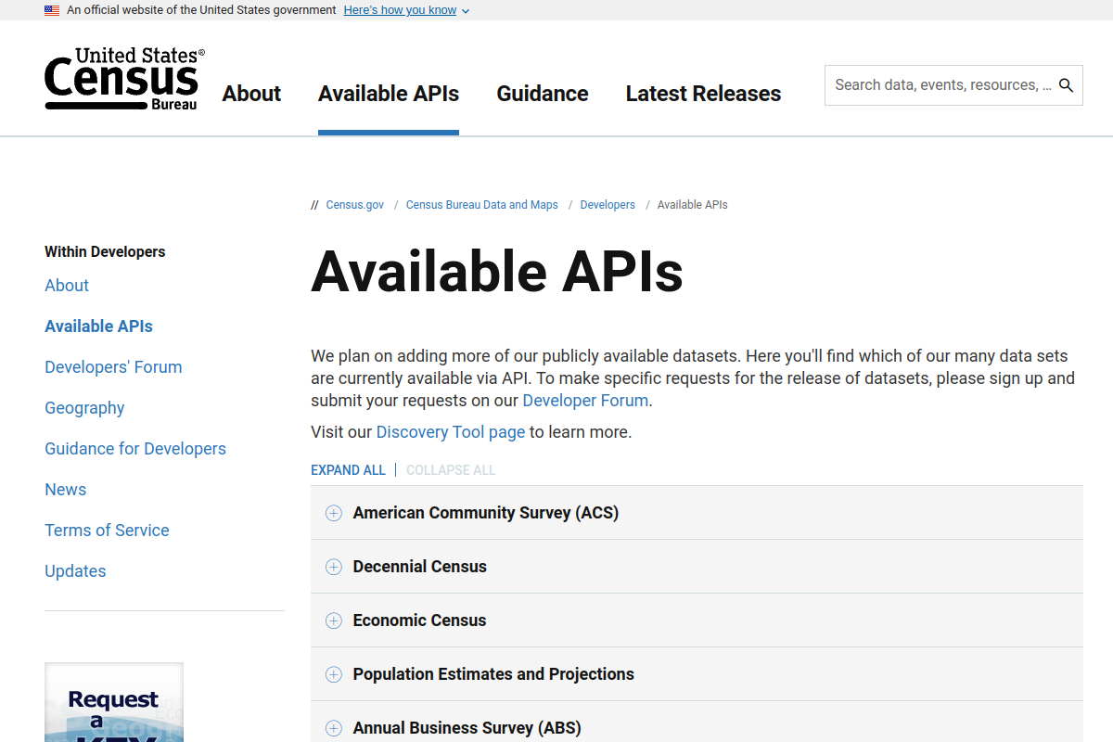Follow the Developers breadcrumb link
This screenshot has height=742, width=1113.
608,205
